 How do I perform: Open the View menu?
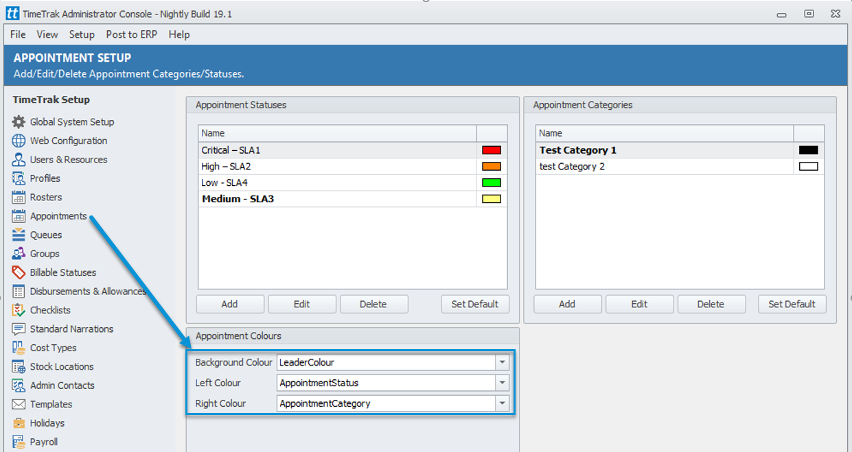click(47, 34)
